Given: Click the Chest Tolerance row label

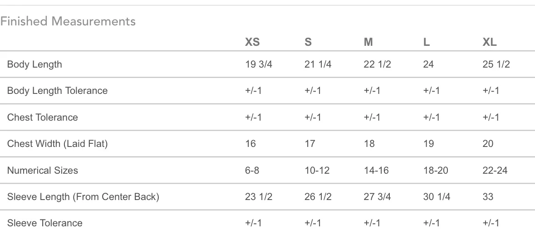Looking at the screenshot, I should [42, 117].
